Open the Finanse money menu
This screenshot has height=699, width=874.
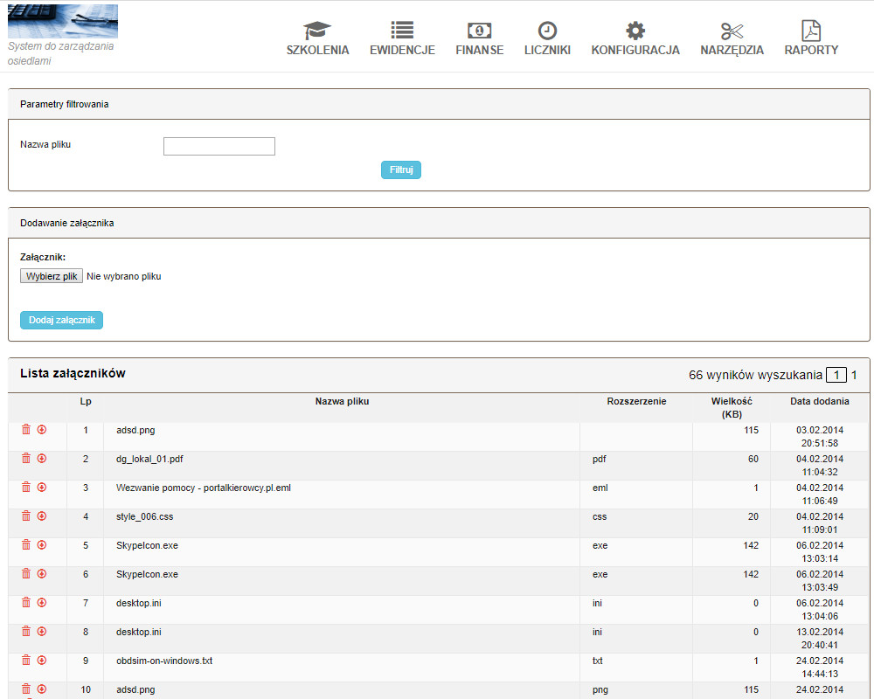479,38
